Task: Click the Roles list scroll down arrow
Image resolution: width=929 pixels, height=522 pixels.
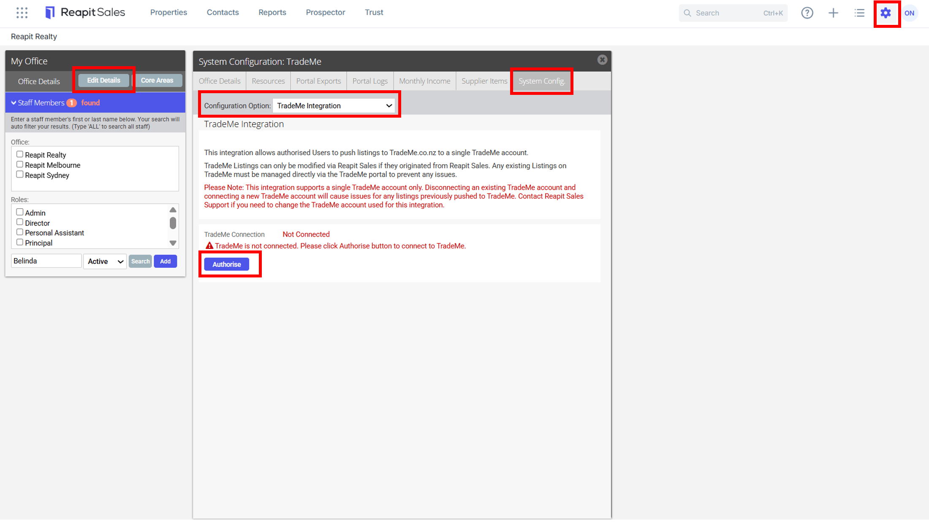Action: (173, 243)
